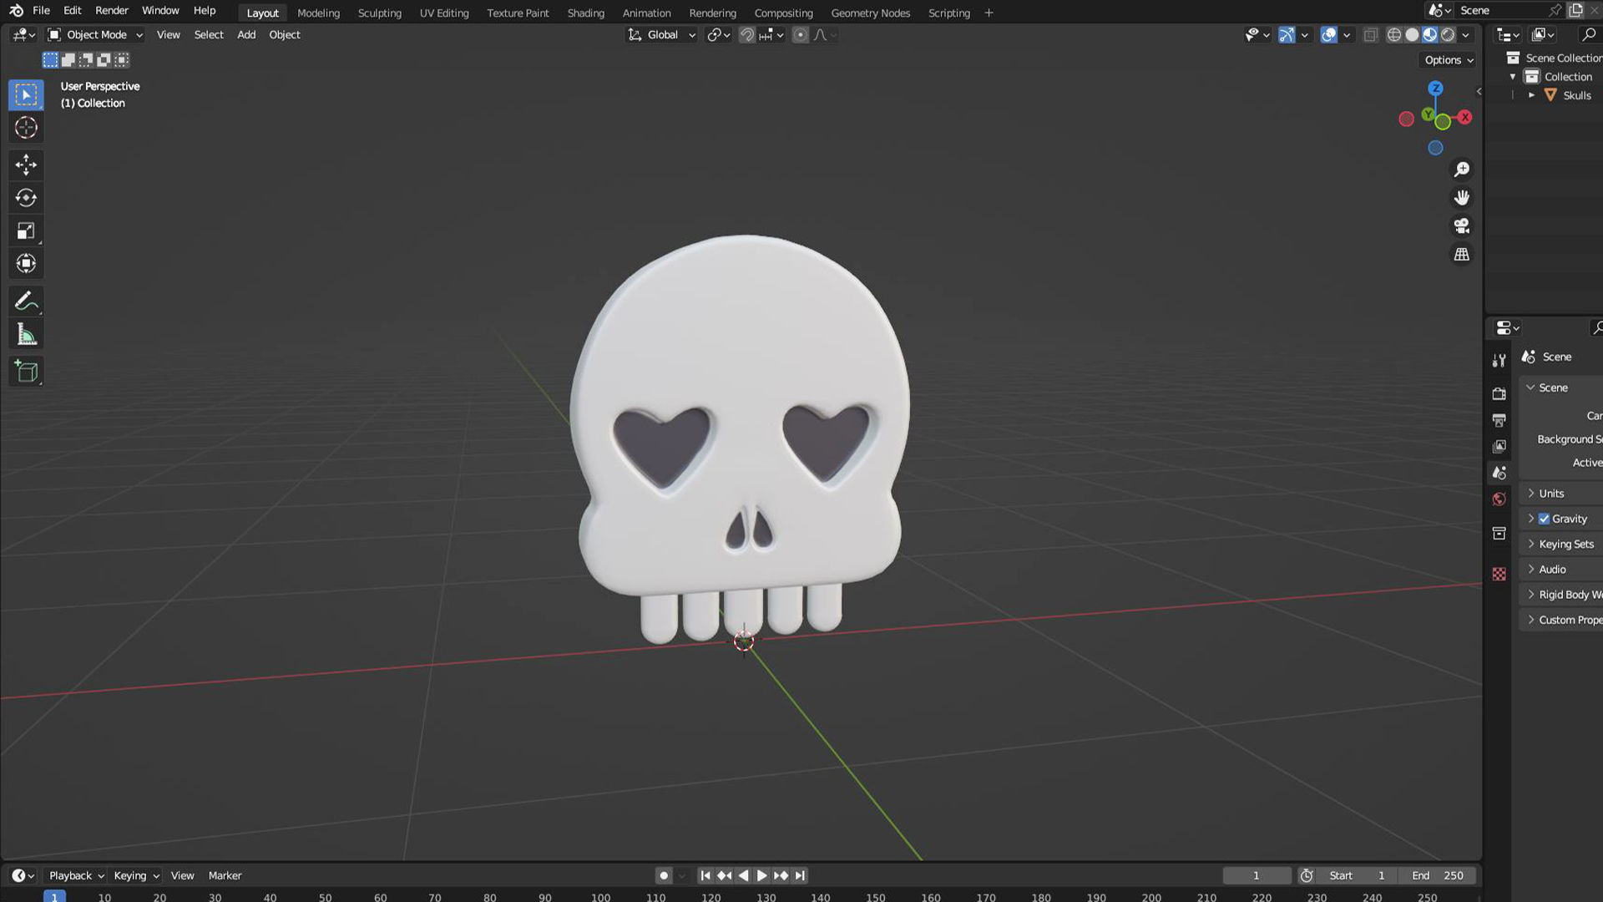Open the viewport Add menu
This screenshot has width=1603, height=902.
pos(246,35)
